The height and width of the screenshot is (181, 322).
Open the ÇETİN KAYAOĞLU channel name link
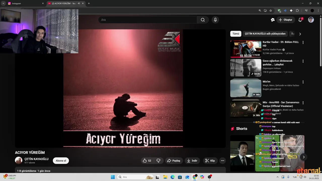tap(36, 159)
